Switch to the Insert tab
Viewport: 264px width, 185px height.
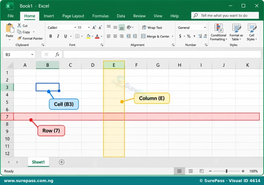click(x=49, y=16)
